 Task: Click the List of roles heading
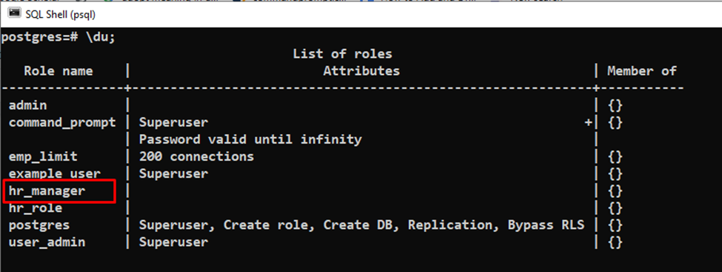tap(342, 54)
